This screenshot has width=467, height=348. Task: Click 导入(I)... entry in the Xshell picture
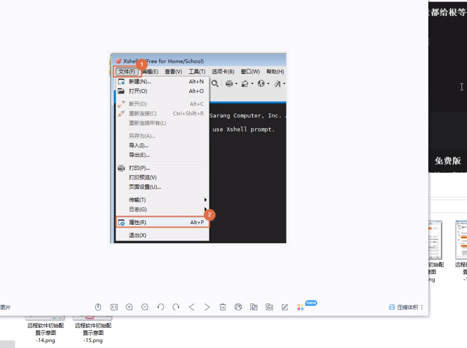click(x=163, y=145)
